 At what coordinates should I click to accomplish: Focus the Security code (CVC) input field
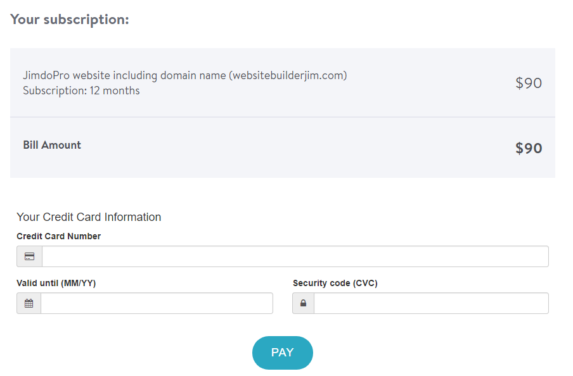pos(431,303)
